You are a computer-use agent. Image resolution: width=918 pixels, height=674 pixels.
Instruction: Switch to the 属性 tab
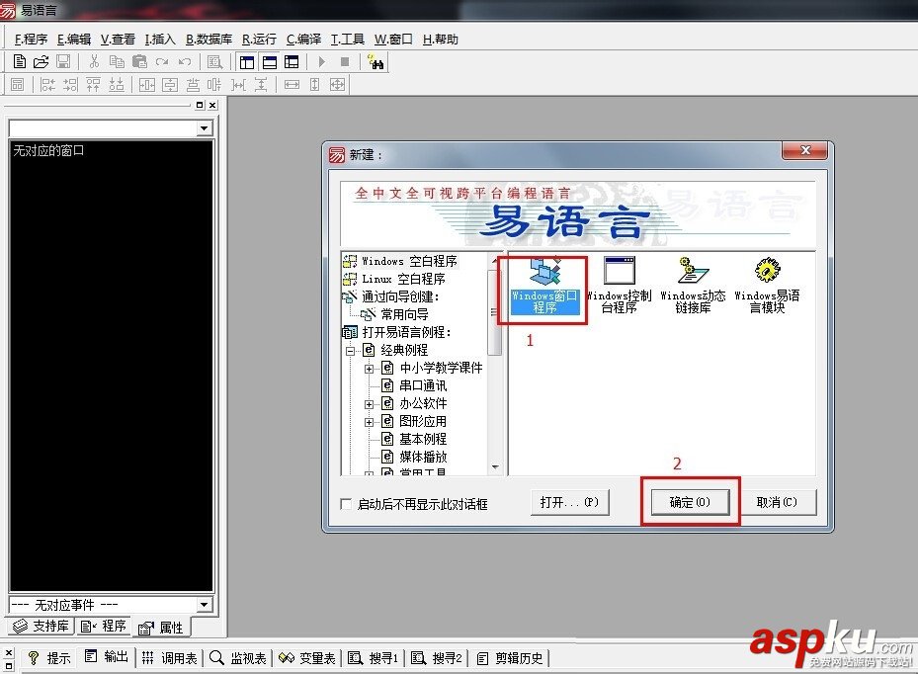161,628
